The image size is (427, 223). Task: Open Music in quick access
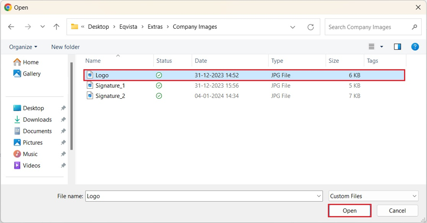click(25, 154)
